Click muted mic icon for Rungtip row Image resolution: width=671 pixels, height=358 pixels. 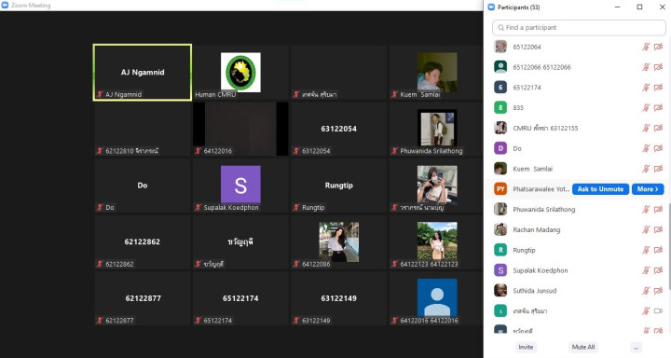coord(646,250)
